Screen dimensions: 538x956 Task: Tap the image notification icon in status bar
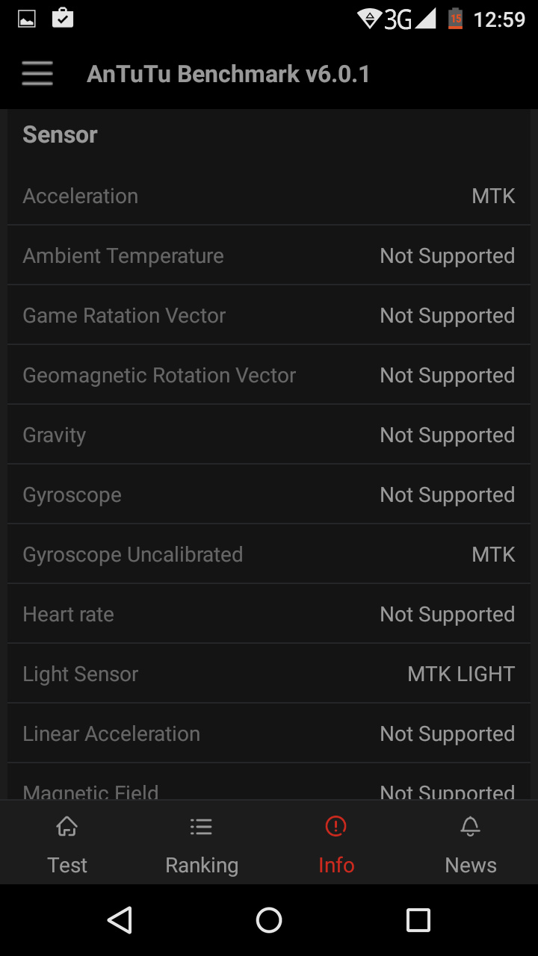coord(27,19)
